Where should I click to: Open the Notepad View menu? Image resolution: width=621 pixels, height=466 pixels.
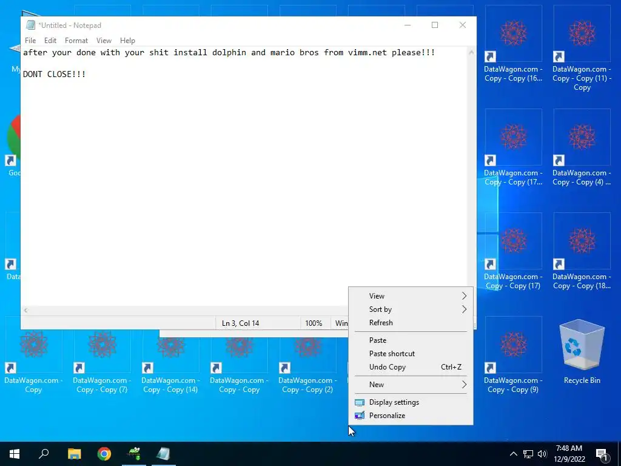(x=104, y=41)
